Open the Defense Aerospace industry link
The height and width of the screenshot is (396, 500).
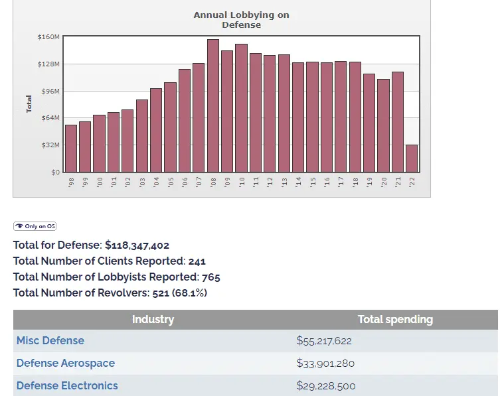tap(66, 363)
